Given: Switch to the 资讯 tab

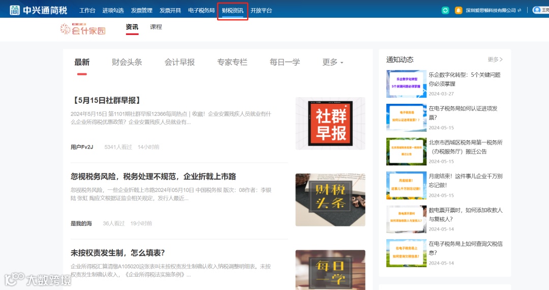Looking at the screenshot, I should point(132,27).
